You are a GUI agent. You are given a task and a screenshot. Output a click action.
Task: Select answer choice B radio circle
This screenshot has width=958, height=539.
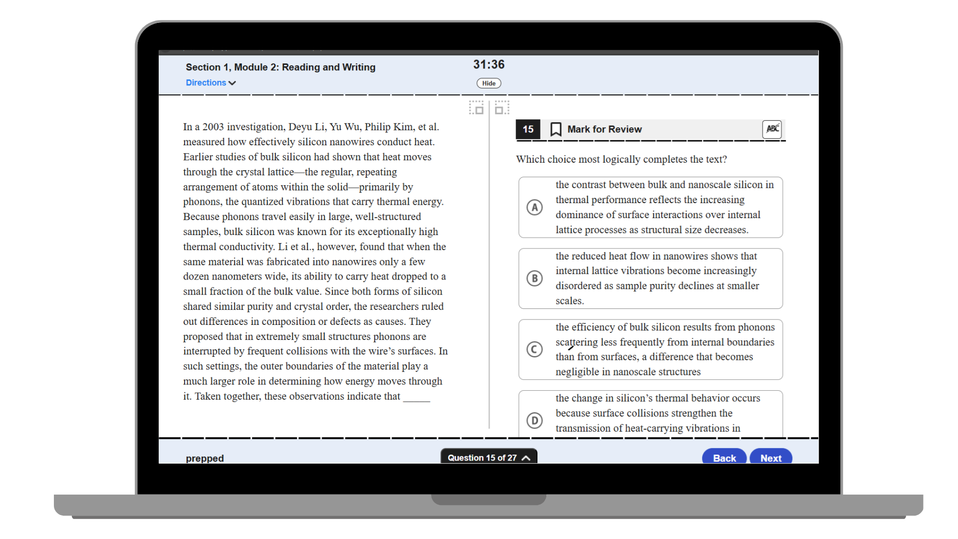pos(534,278)
